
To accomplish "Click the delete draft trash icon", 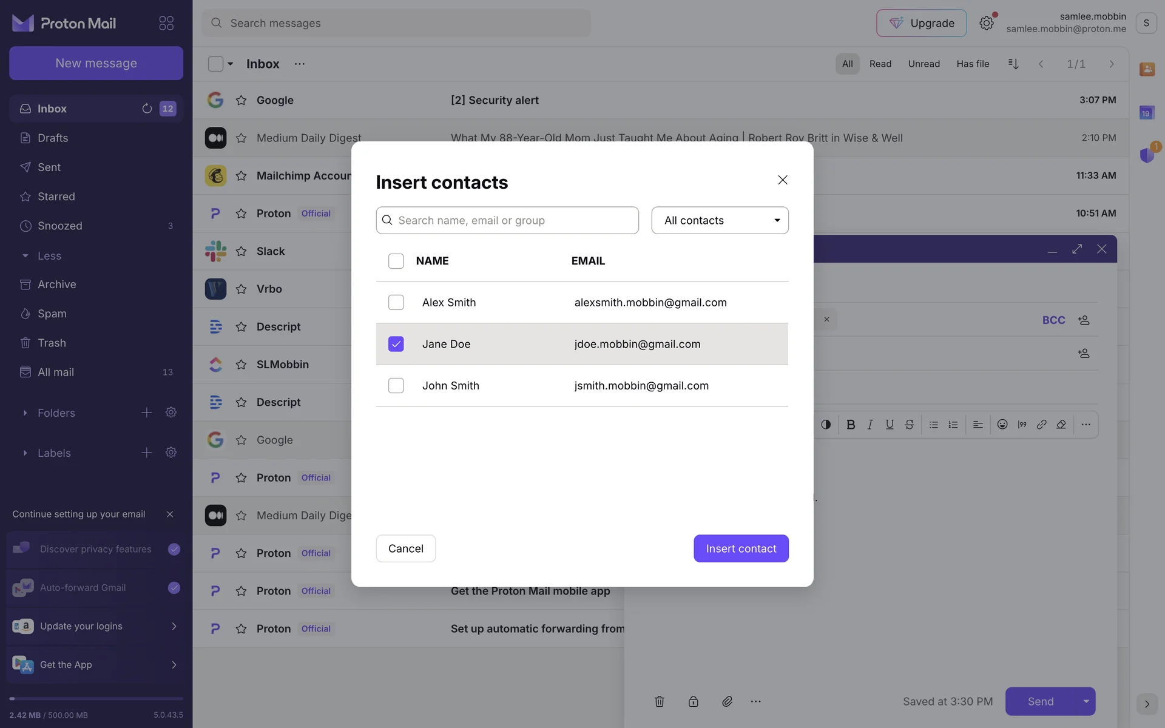I will click(x=660, y=701).
